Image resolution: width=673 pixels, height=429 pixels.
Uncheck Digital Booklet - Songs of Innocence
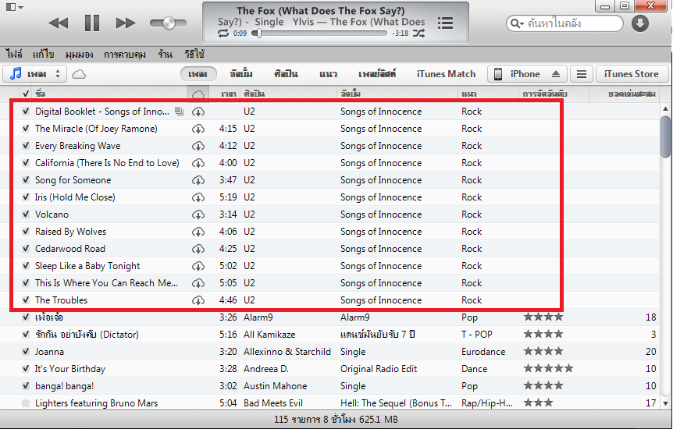tap(26, 111)
